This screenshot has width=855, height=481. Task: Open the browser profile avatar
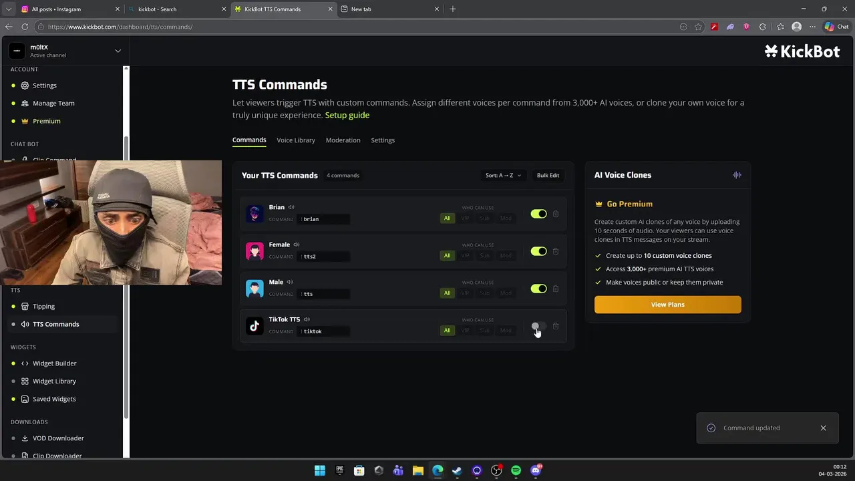[x=796, y=27]
